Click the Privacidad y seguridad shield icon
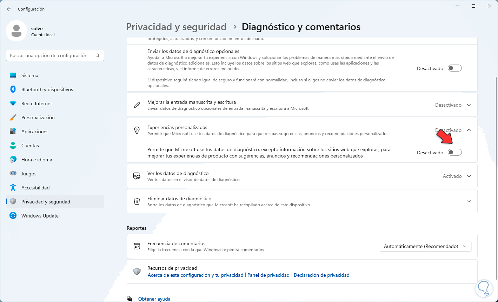 point(13,202)
